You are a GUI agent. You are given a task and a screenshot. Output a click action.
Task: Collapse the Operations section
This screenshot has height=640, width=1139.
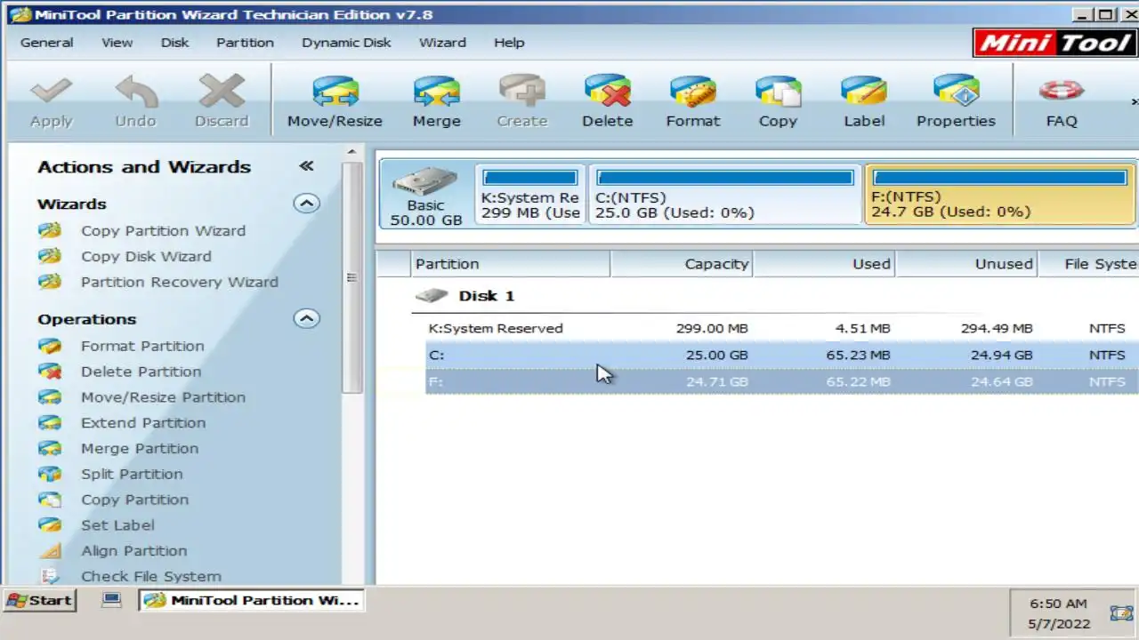click(306, 318)
